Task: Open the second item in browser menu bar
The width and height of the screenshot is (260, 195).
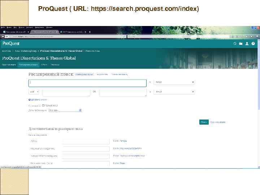Action: pos(9,27)
